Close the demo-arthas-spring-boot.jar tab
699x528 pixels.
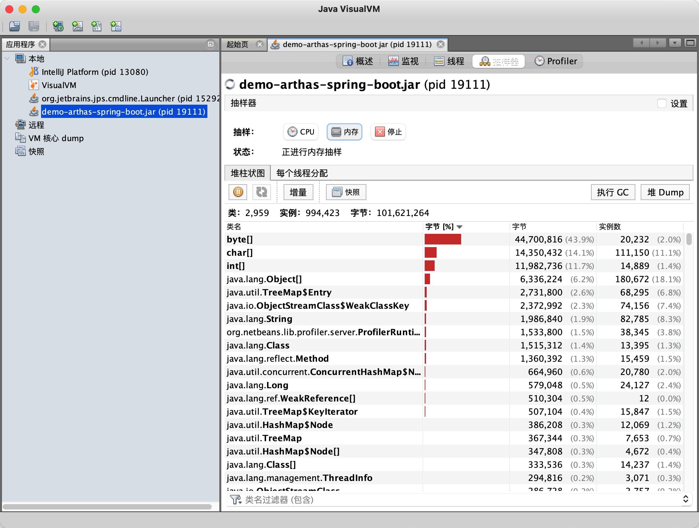click(x=440, y=44)
